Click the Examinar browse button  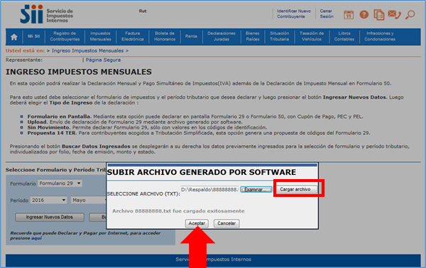[x=256, y=189]
